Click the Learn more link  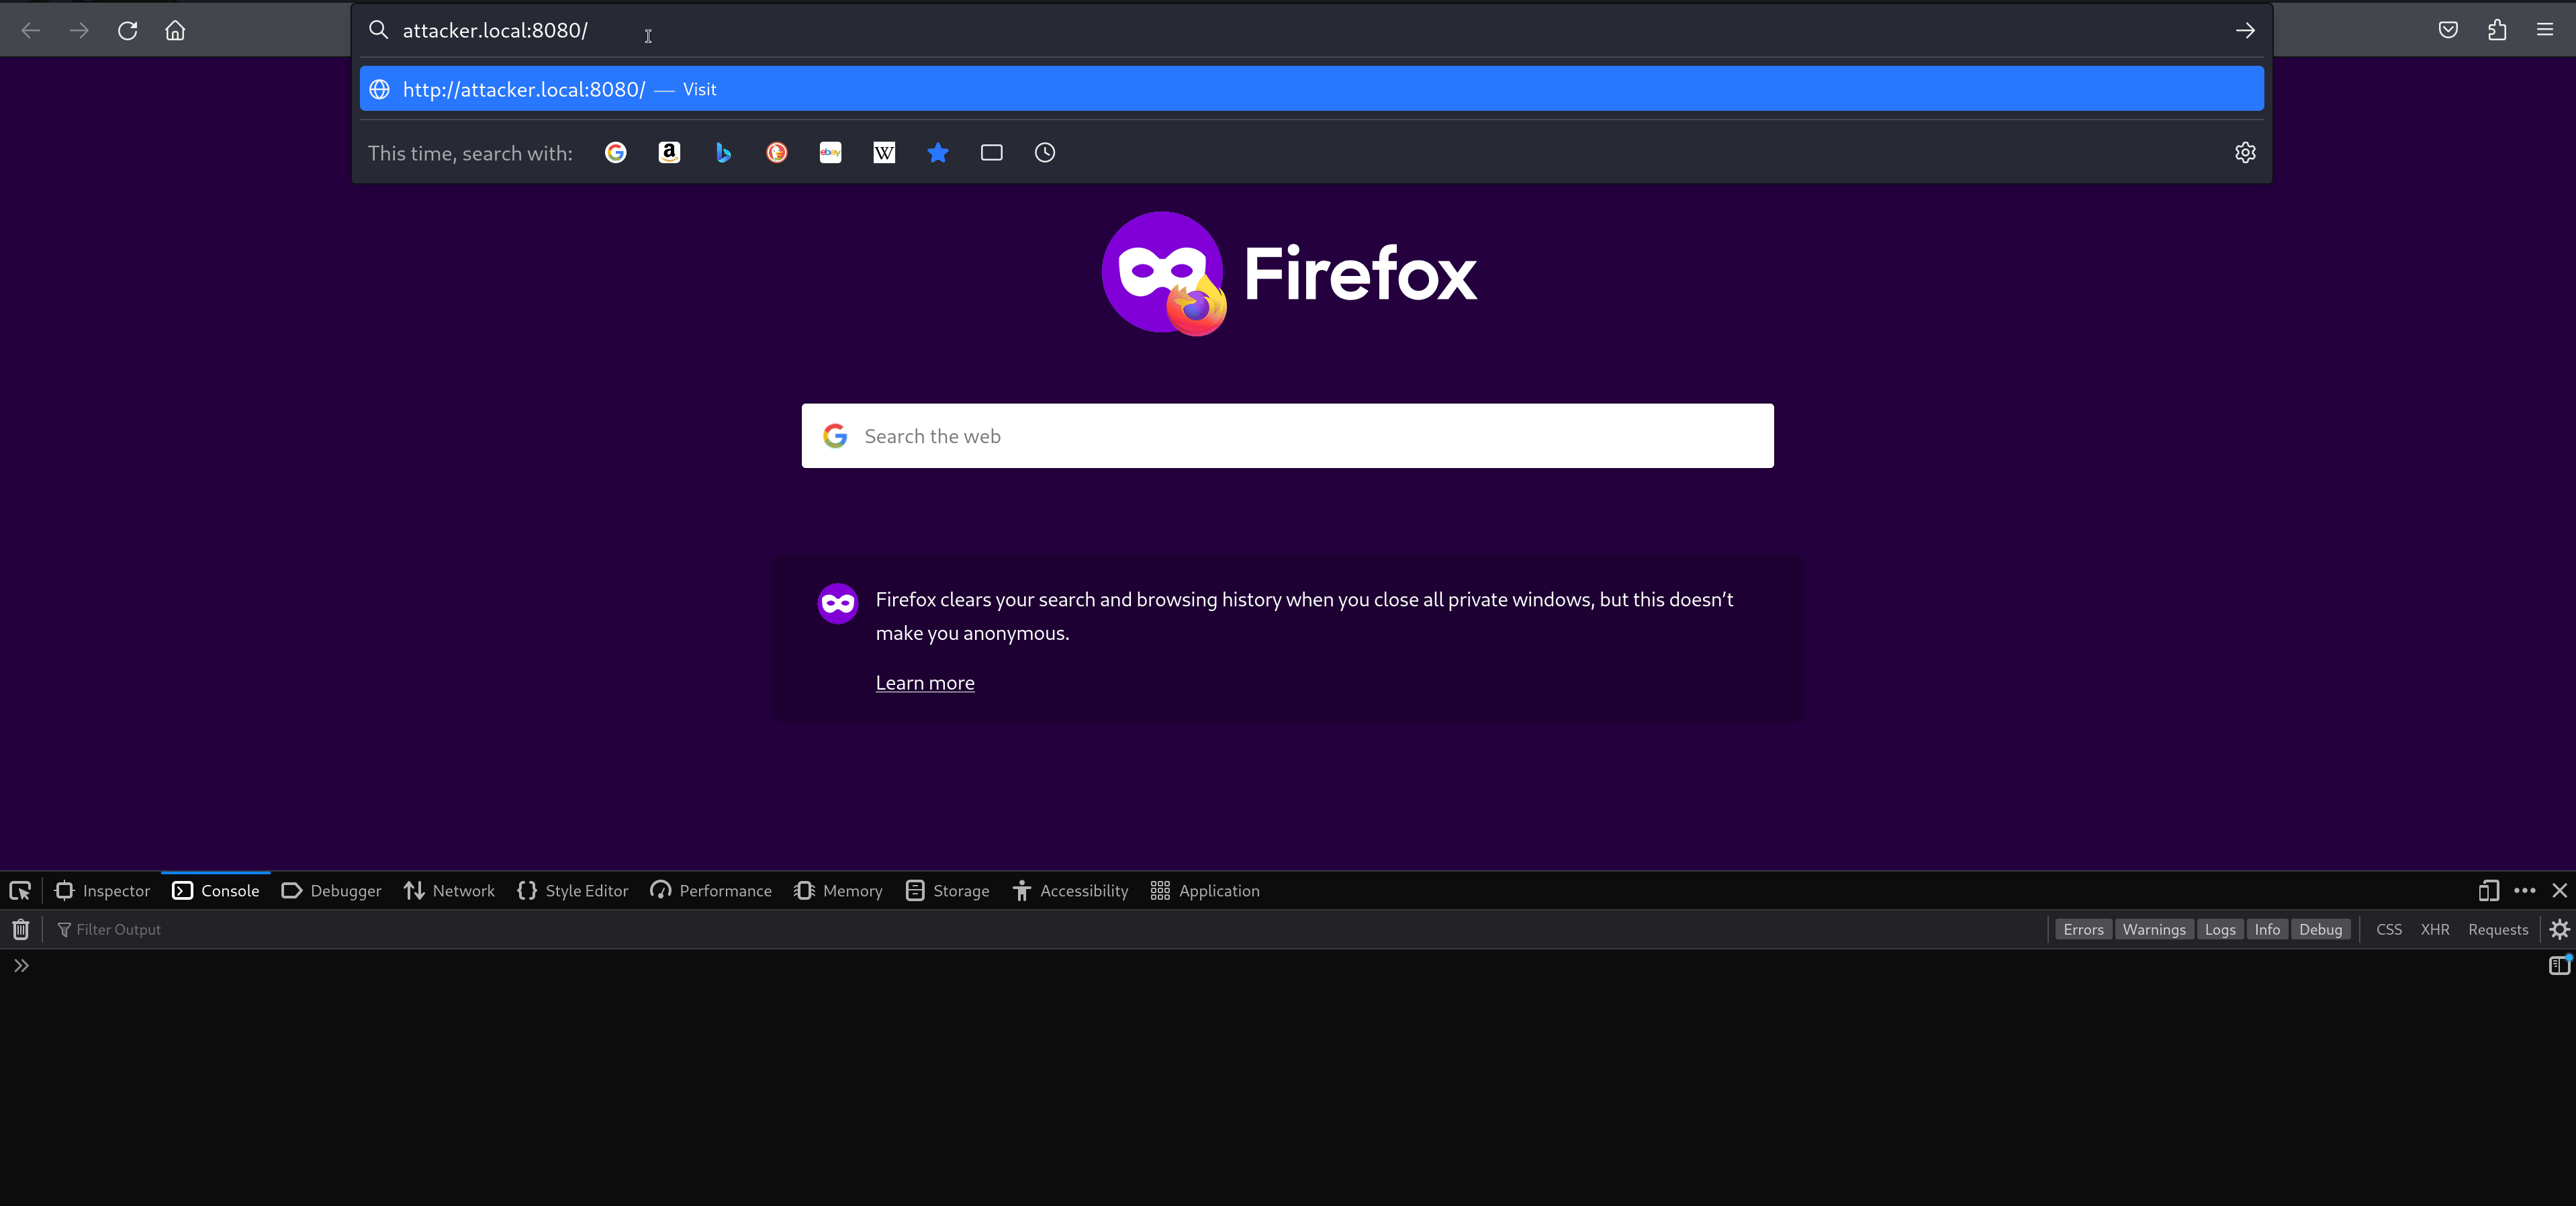point(924,682)
